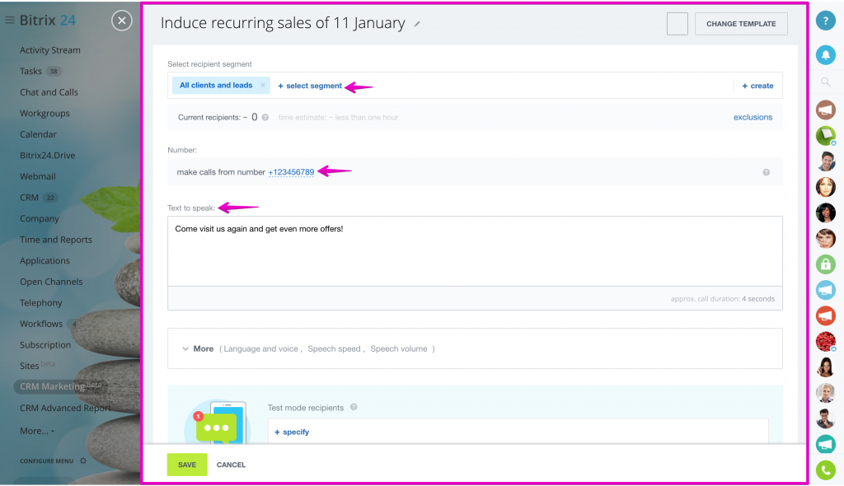Open the green leaf avatar chat
Viewport: 844px width, 486px height.
coord(825,135)
